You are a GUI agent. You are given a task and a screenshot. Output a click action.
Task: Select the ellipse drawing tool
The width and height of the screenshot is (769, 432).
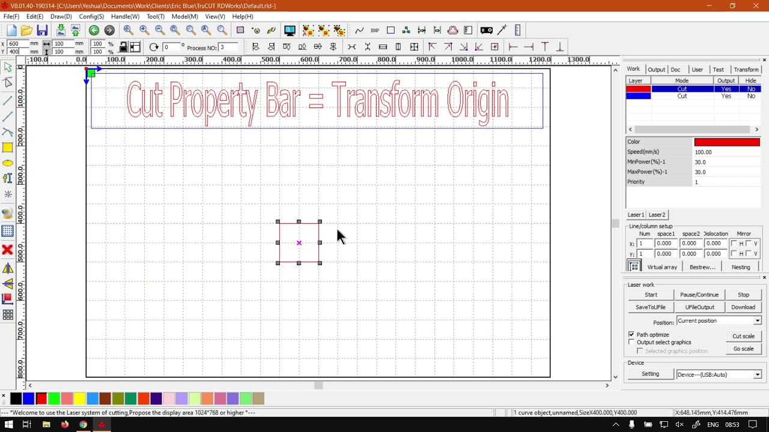click(8, 163)
